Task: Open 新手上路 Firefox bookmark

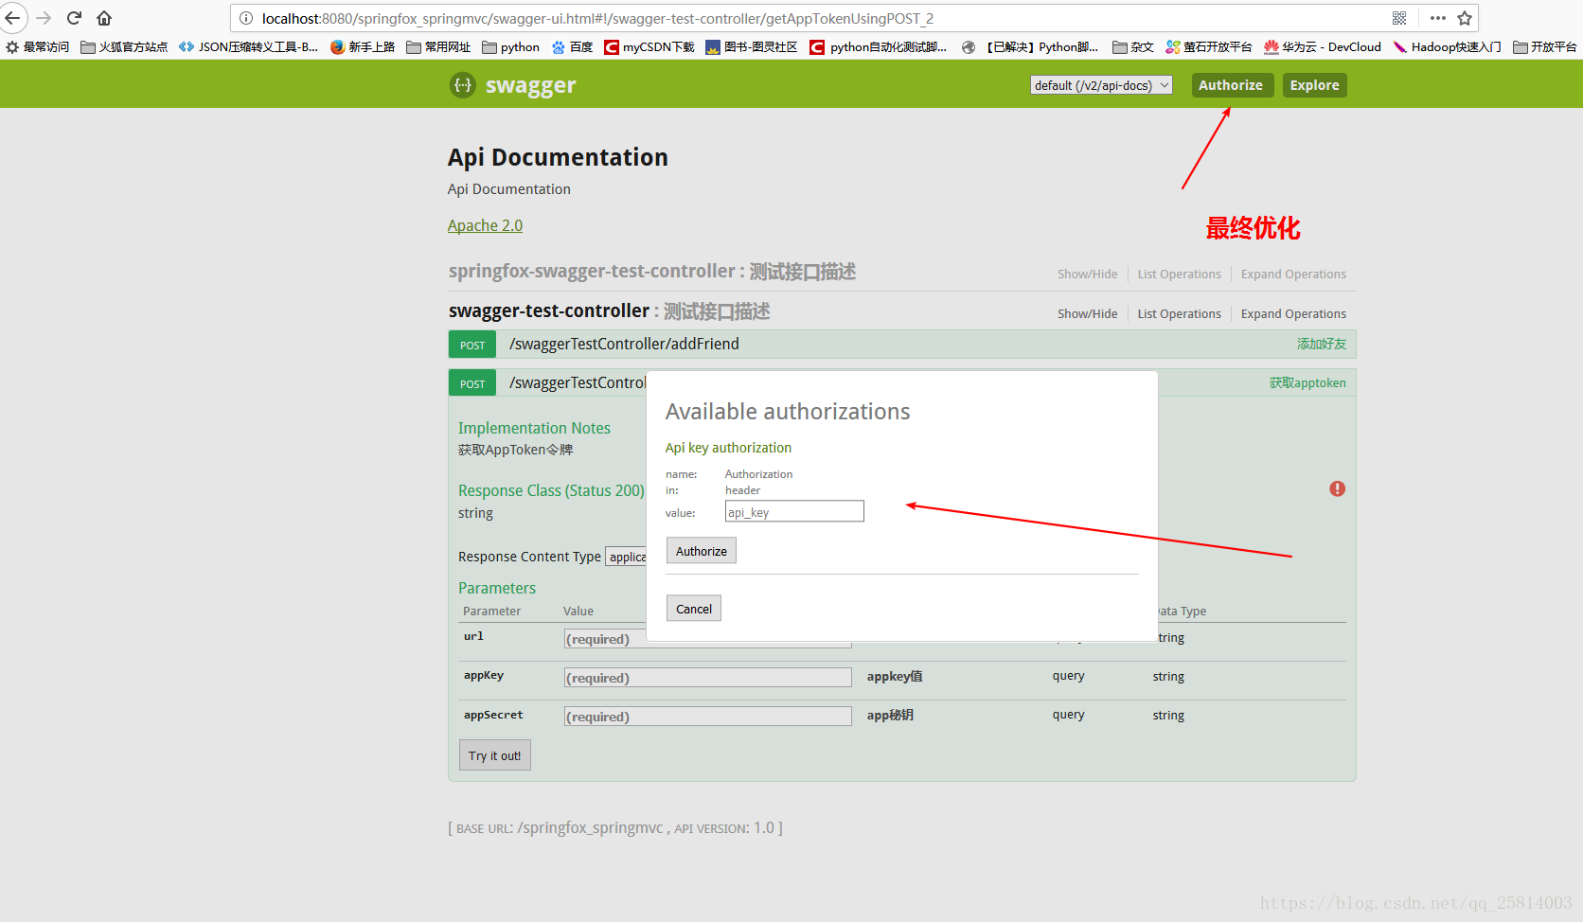Action: pos(363,46)
